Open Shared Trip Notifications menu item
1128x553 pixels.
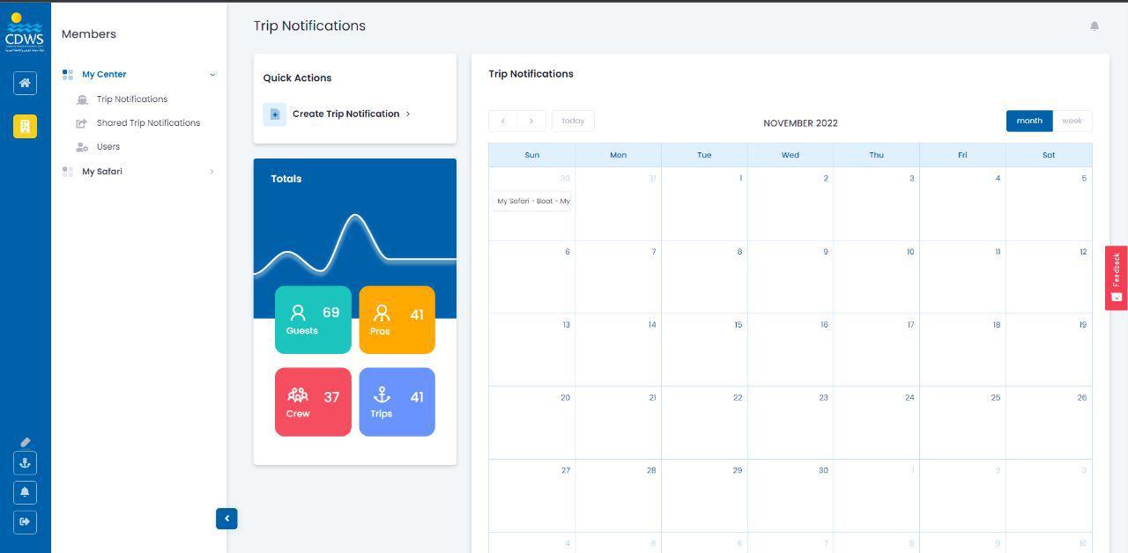(148, 123)
